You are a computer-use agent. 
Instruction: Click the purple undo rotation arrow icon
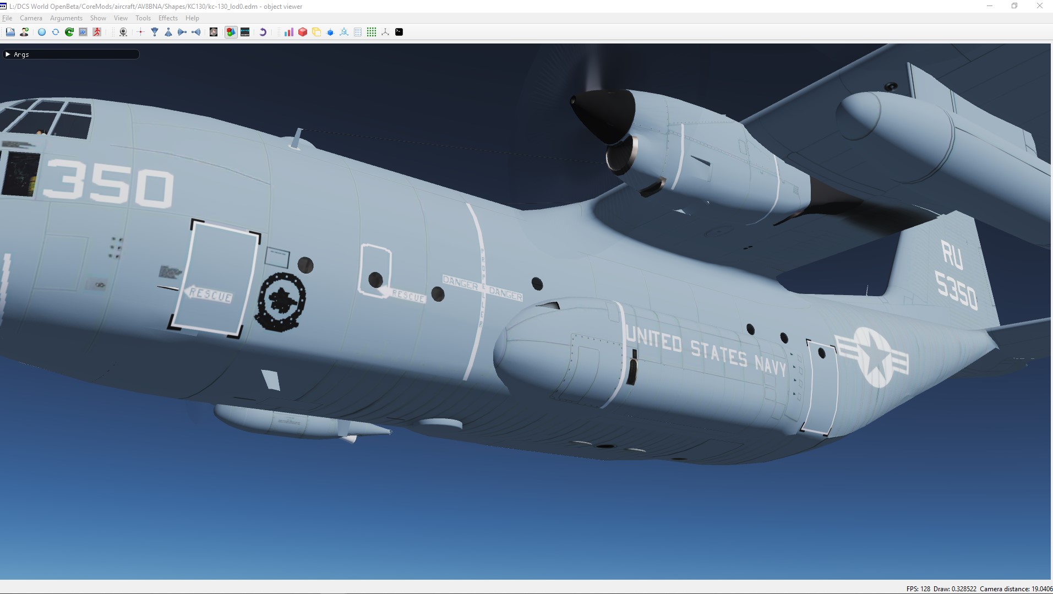coord(263,32)
